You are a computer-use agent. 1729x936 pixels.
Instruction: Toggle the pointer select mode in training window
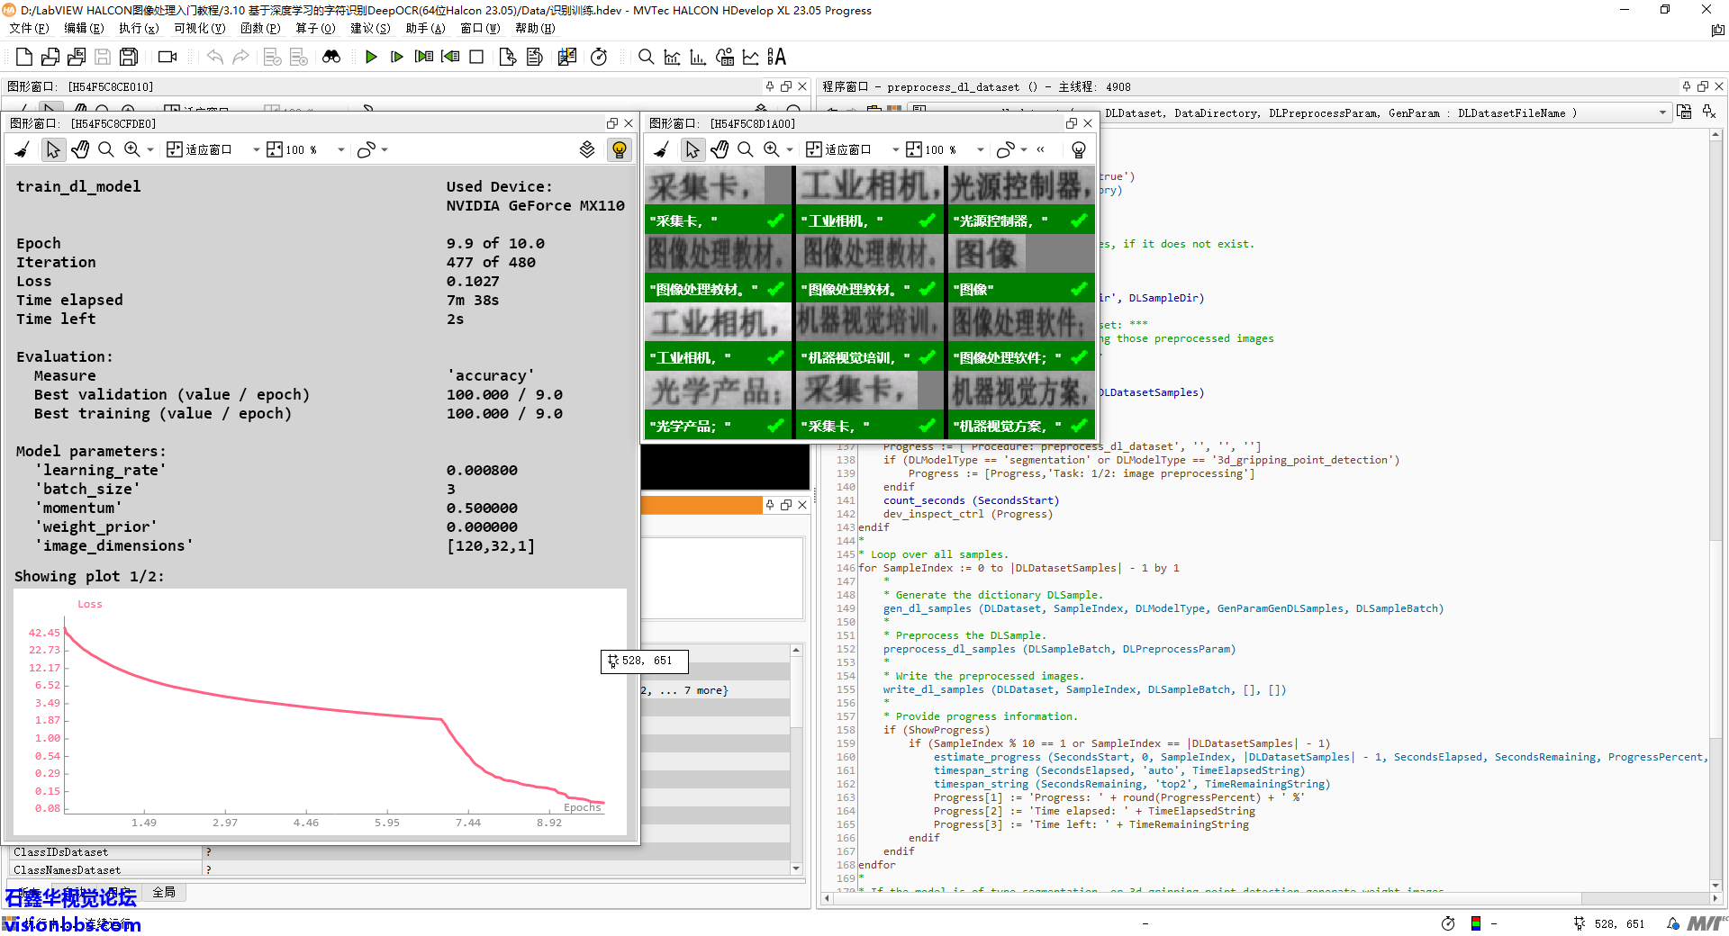tap(53, 149)
